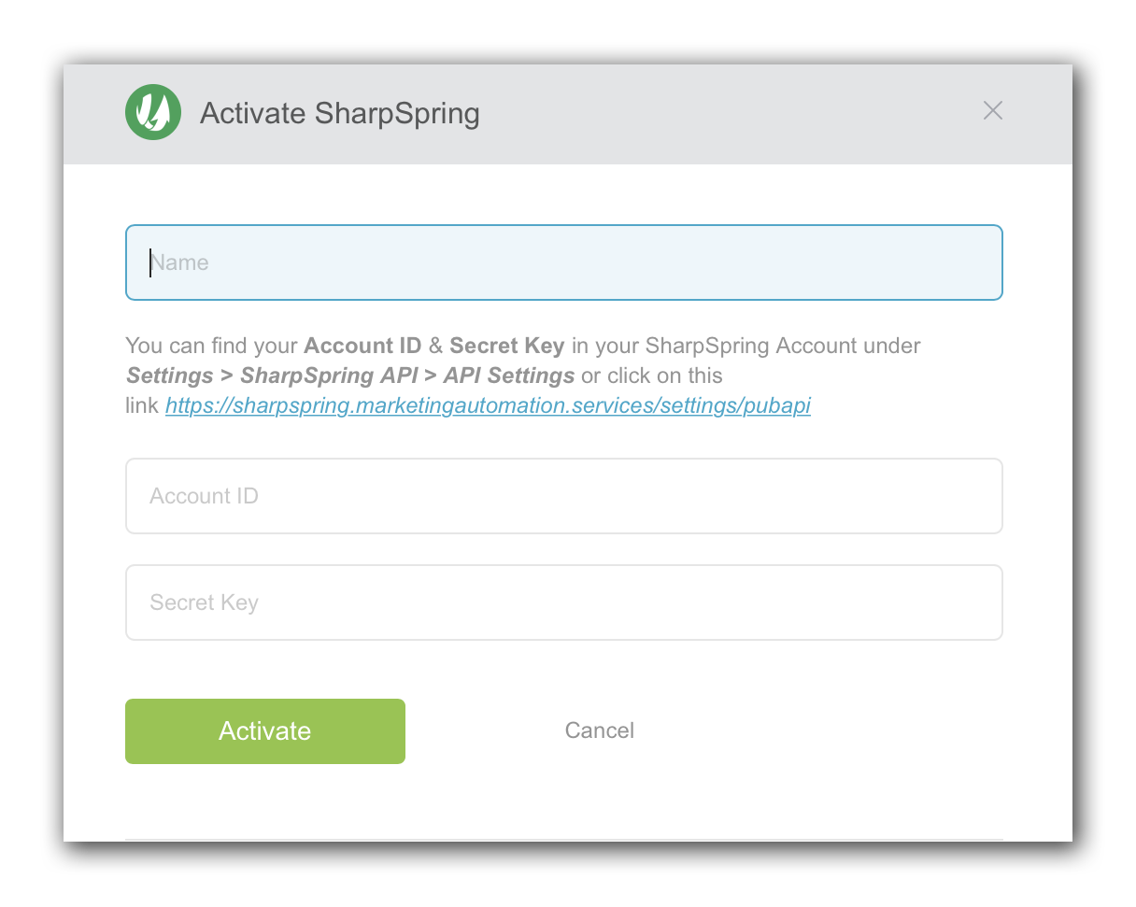This screenshot has height=907, width=1136.
Task: Click "You can find your" instruction text
Action: click(212, 346)
